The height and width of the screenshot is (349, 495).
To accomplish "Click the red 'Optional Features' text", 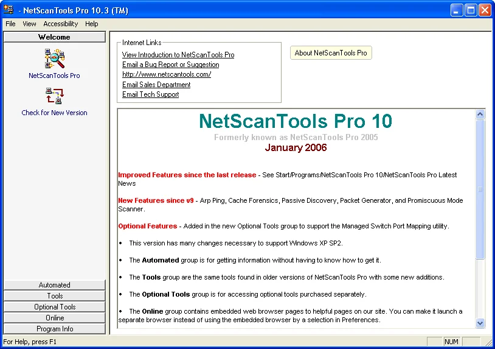I will [147, 226].
